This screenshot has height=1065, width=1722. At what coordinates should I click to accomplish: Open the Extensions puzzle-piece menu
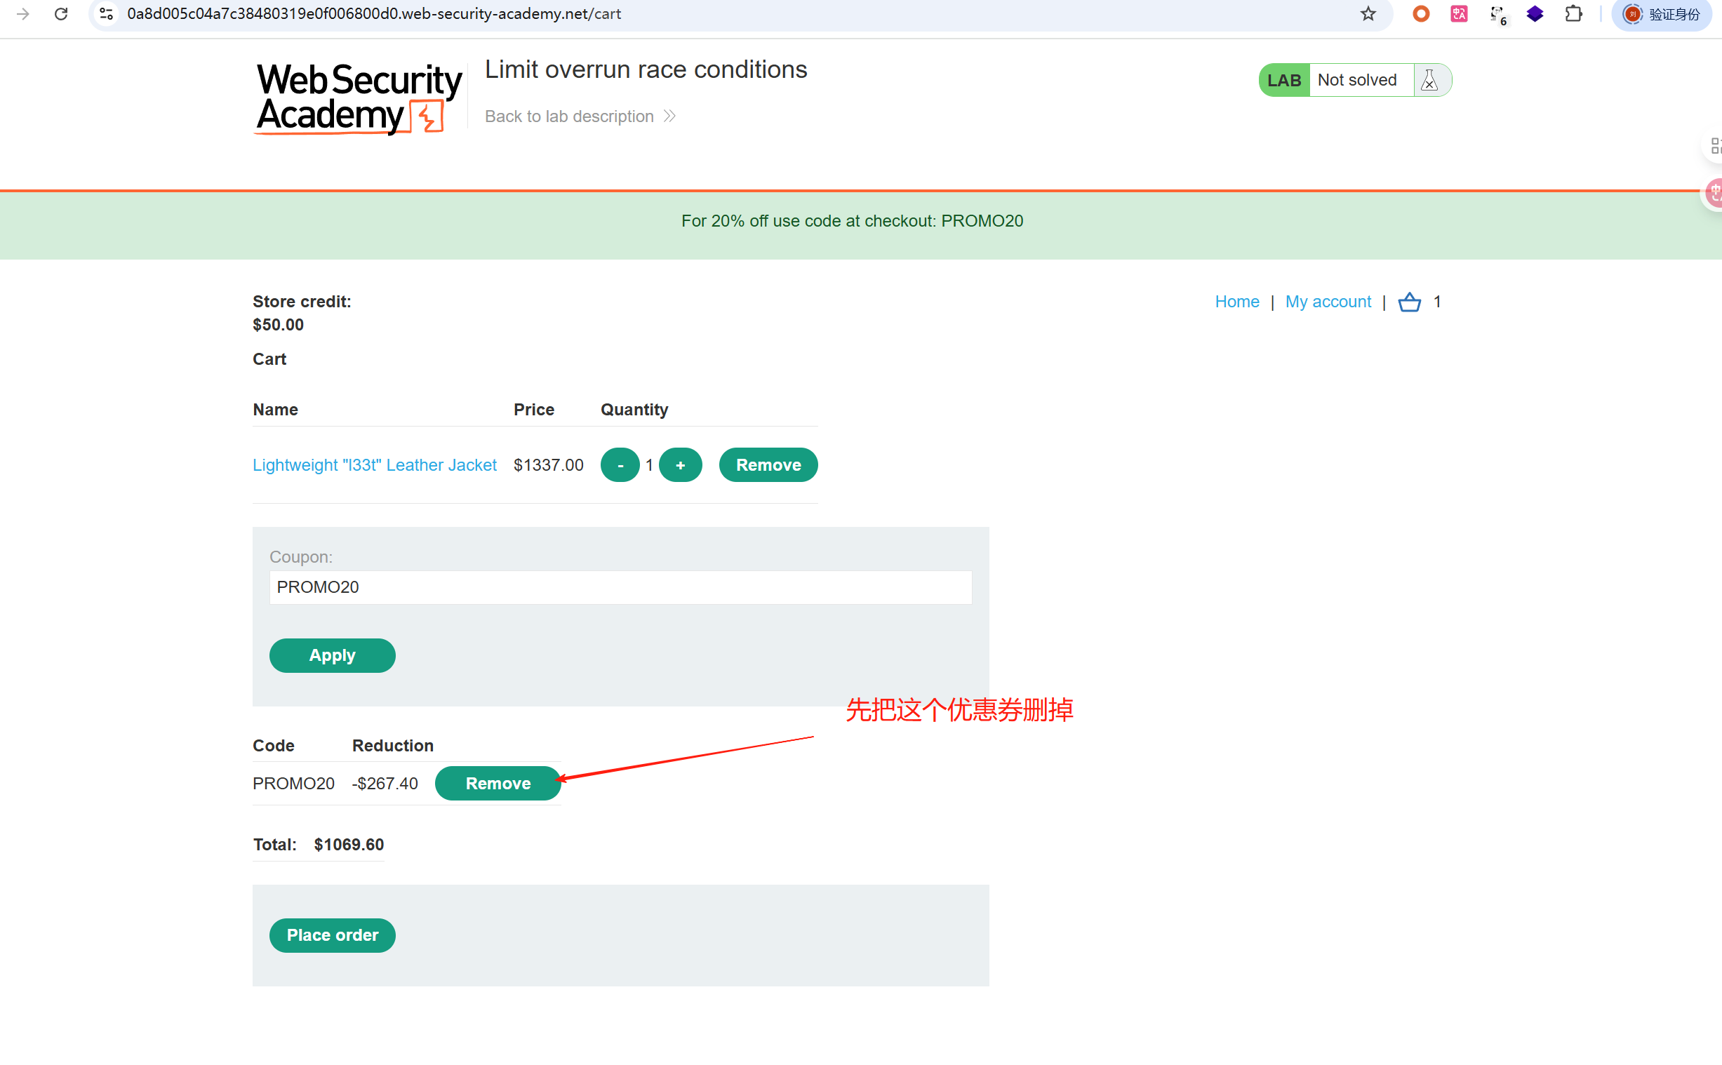click(x=1573, y=14)
